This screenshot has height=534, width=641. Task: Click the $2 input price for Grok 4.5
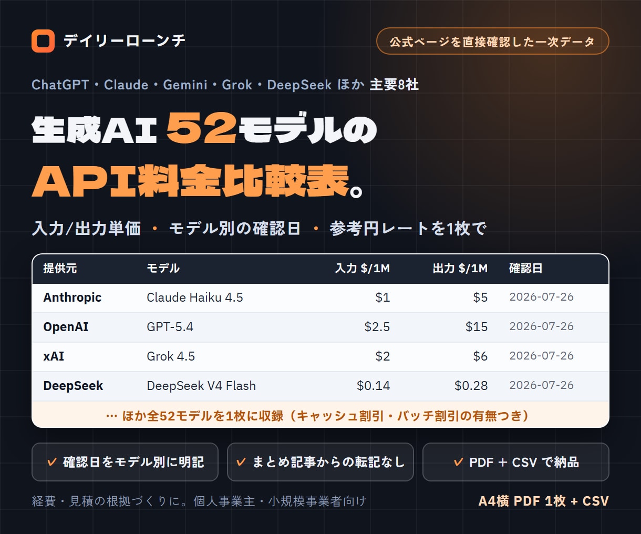pyautogui.click(x=382, y=356)
